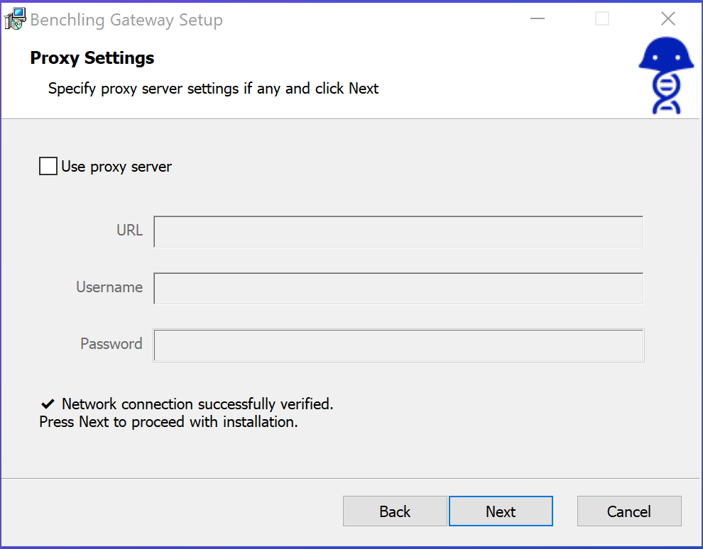The image size is (703, 549).
Task: Click the Username field label
Action: pos(109,287)
